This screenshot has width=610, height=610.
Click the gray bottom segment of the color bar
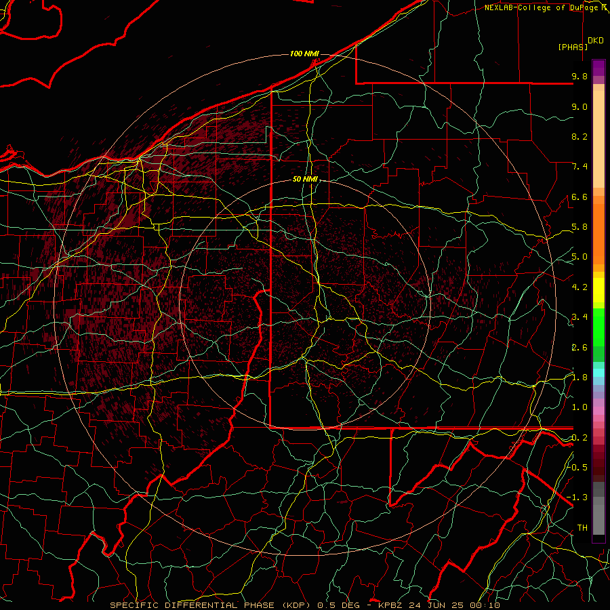[598, 516]
